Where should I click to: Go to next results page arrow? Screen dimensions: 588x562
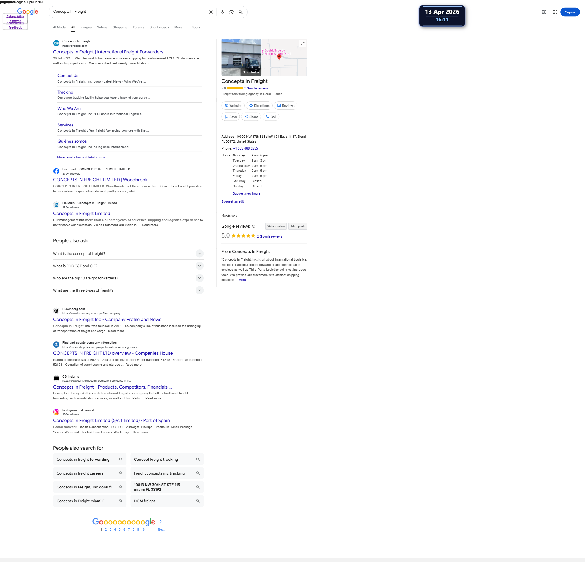coord(161,522)
